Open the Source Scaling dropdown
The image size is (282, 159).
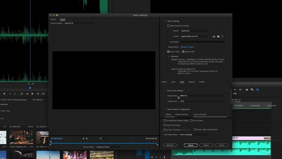coord(80,23)
